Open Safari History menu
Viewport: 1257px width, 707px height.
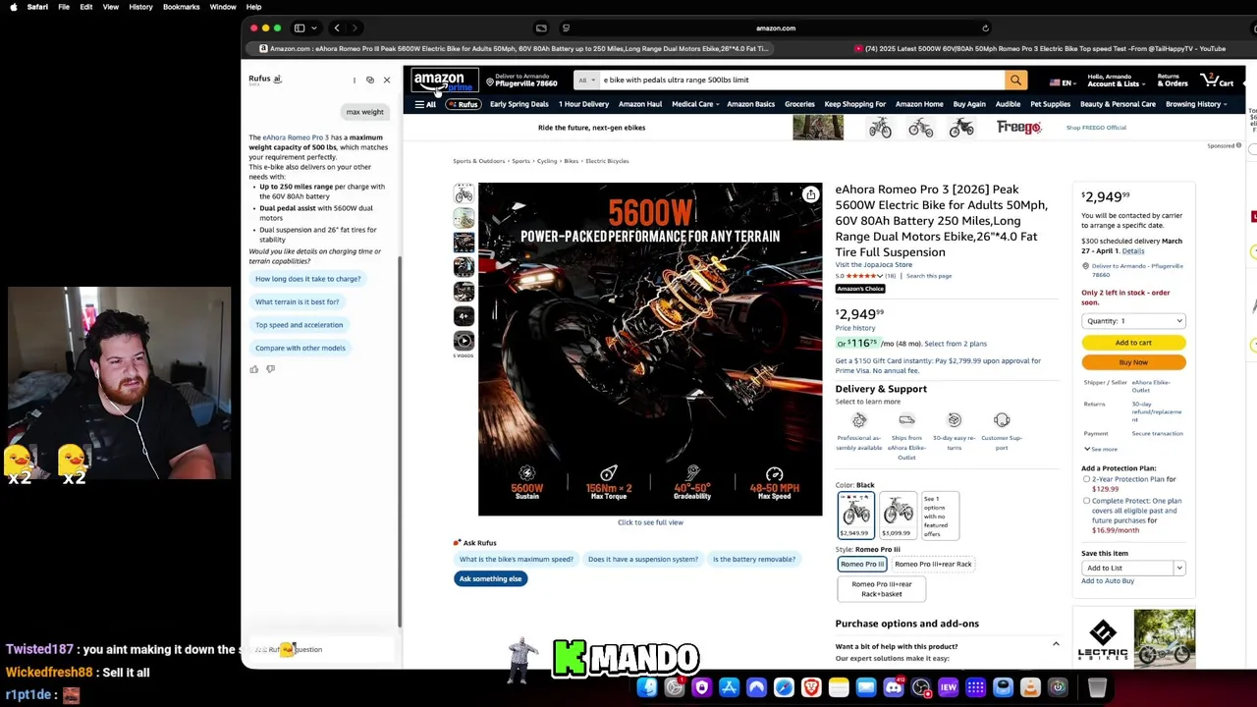point(140,7)
